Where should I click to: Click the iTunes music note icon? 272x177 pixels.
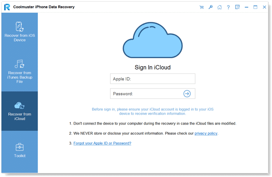tap(19, 64)
